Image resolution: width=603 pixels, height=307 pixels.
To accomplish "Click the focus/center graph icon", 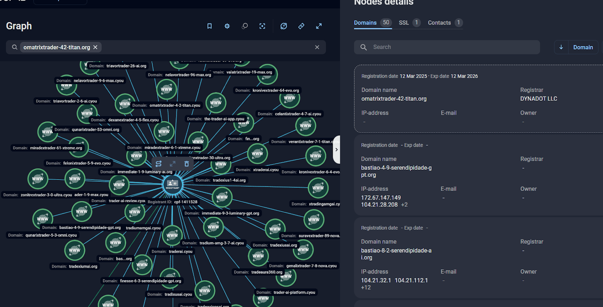I will pyautogui.click(x=262, y=26).
